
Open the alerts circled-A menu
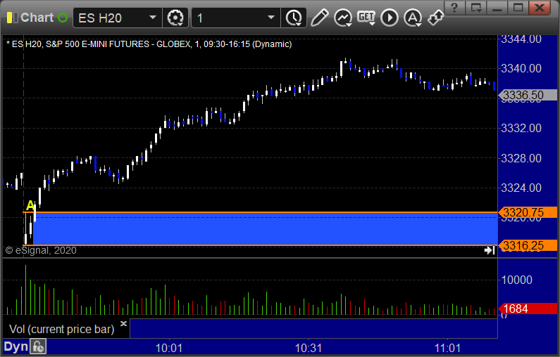tap(413, 18)
